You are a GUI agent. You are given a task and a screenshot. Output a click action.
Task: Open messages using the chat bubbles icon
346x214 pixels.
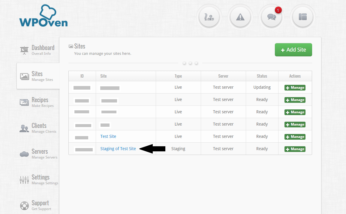(x=272, y=17)
